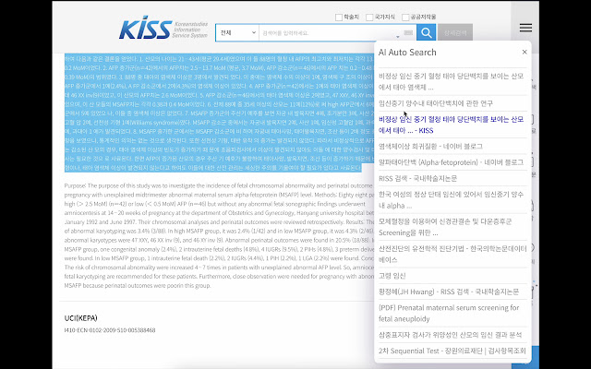This screenshot has width=591, height=369.
Task: Open 한국 여성의 정상 단태 임신 result
Action: tap(451, 200)
